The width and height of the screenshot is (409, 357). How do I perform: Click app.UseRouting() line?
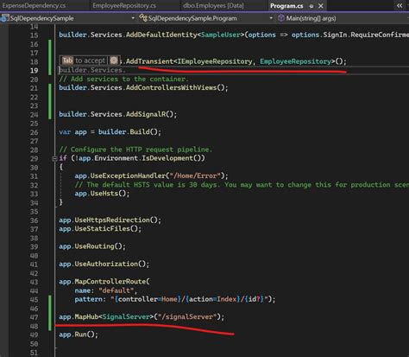tap(92, 246)
